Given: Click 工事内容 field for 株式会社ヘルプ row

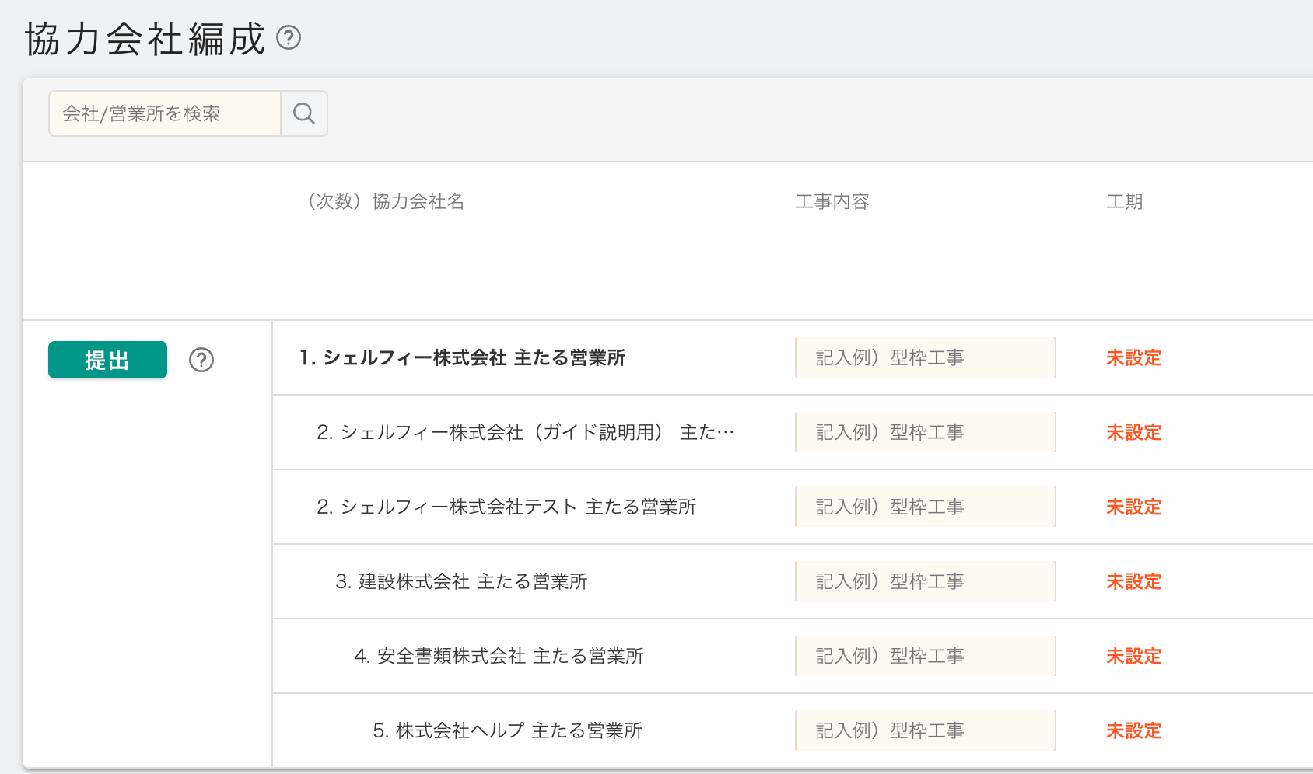Looking at the screenshot, I should point(925,730).
